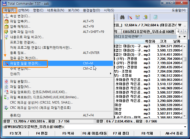The image size is (190, 139).
Task: Click the notepad toolbar icon
Action: click(x=155, y=17)
